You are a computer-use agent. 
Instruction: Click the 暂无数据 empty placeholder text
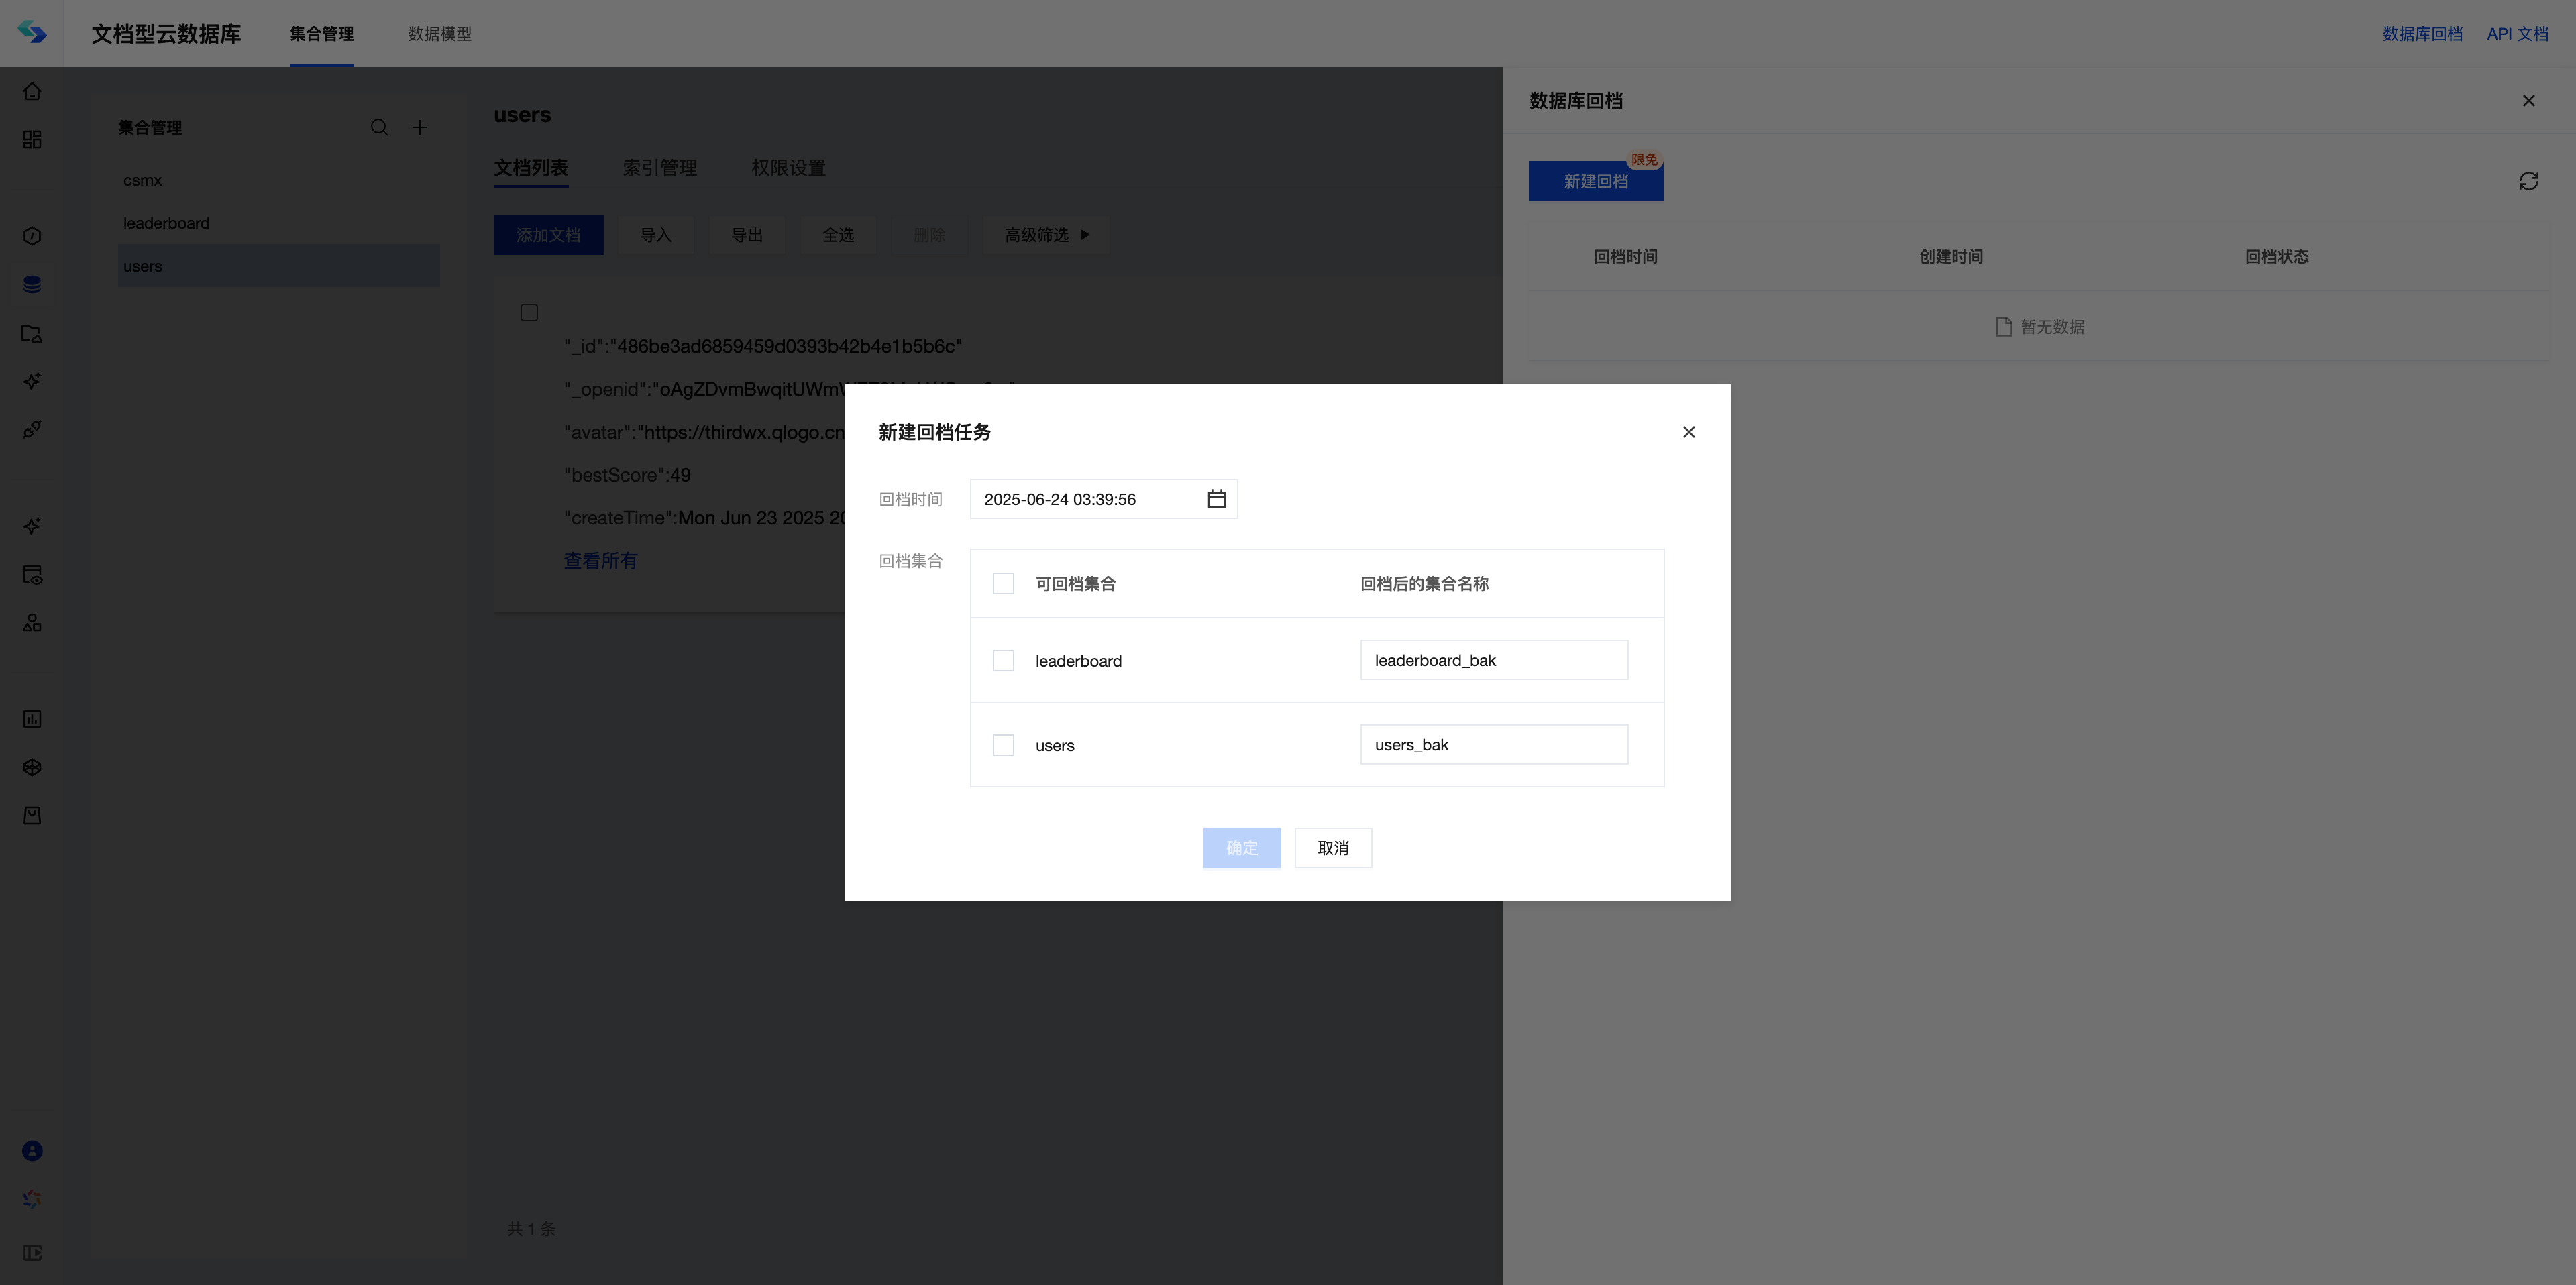pyautogui.click(x=2052, y=327)
